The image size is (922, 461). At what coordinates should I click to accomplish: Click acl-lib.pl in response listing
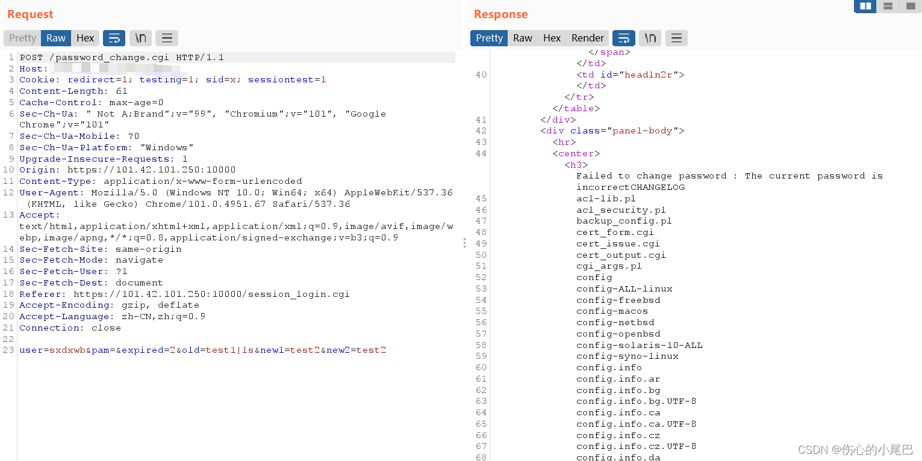coord(606,199)
